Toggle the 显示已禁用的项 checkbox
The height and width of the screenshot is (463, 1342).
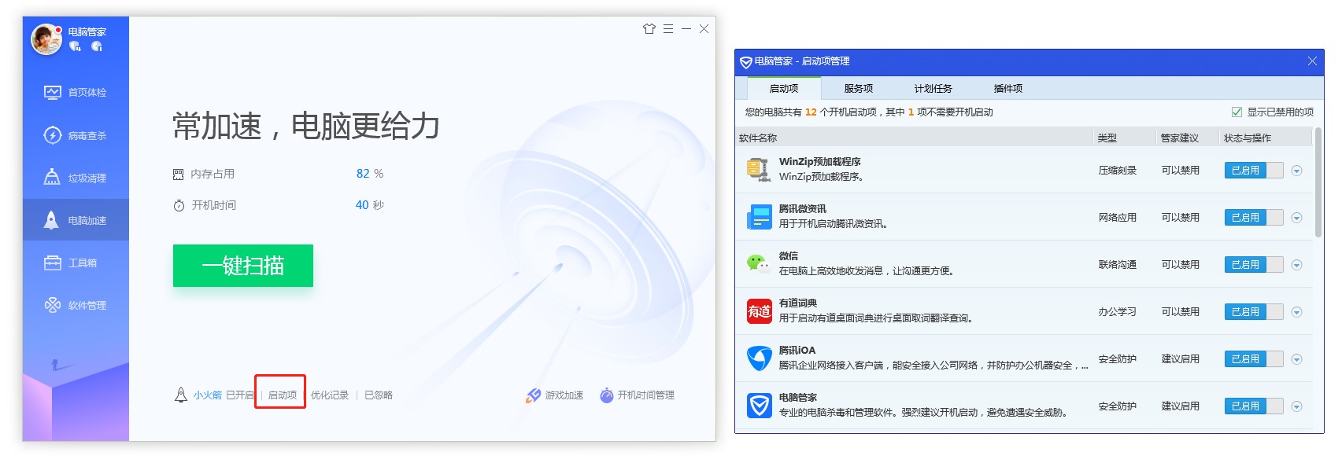tap(1237, 112)
